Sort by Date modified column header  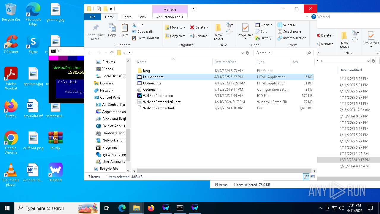[234, 62]
